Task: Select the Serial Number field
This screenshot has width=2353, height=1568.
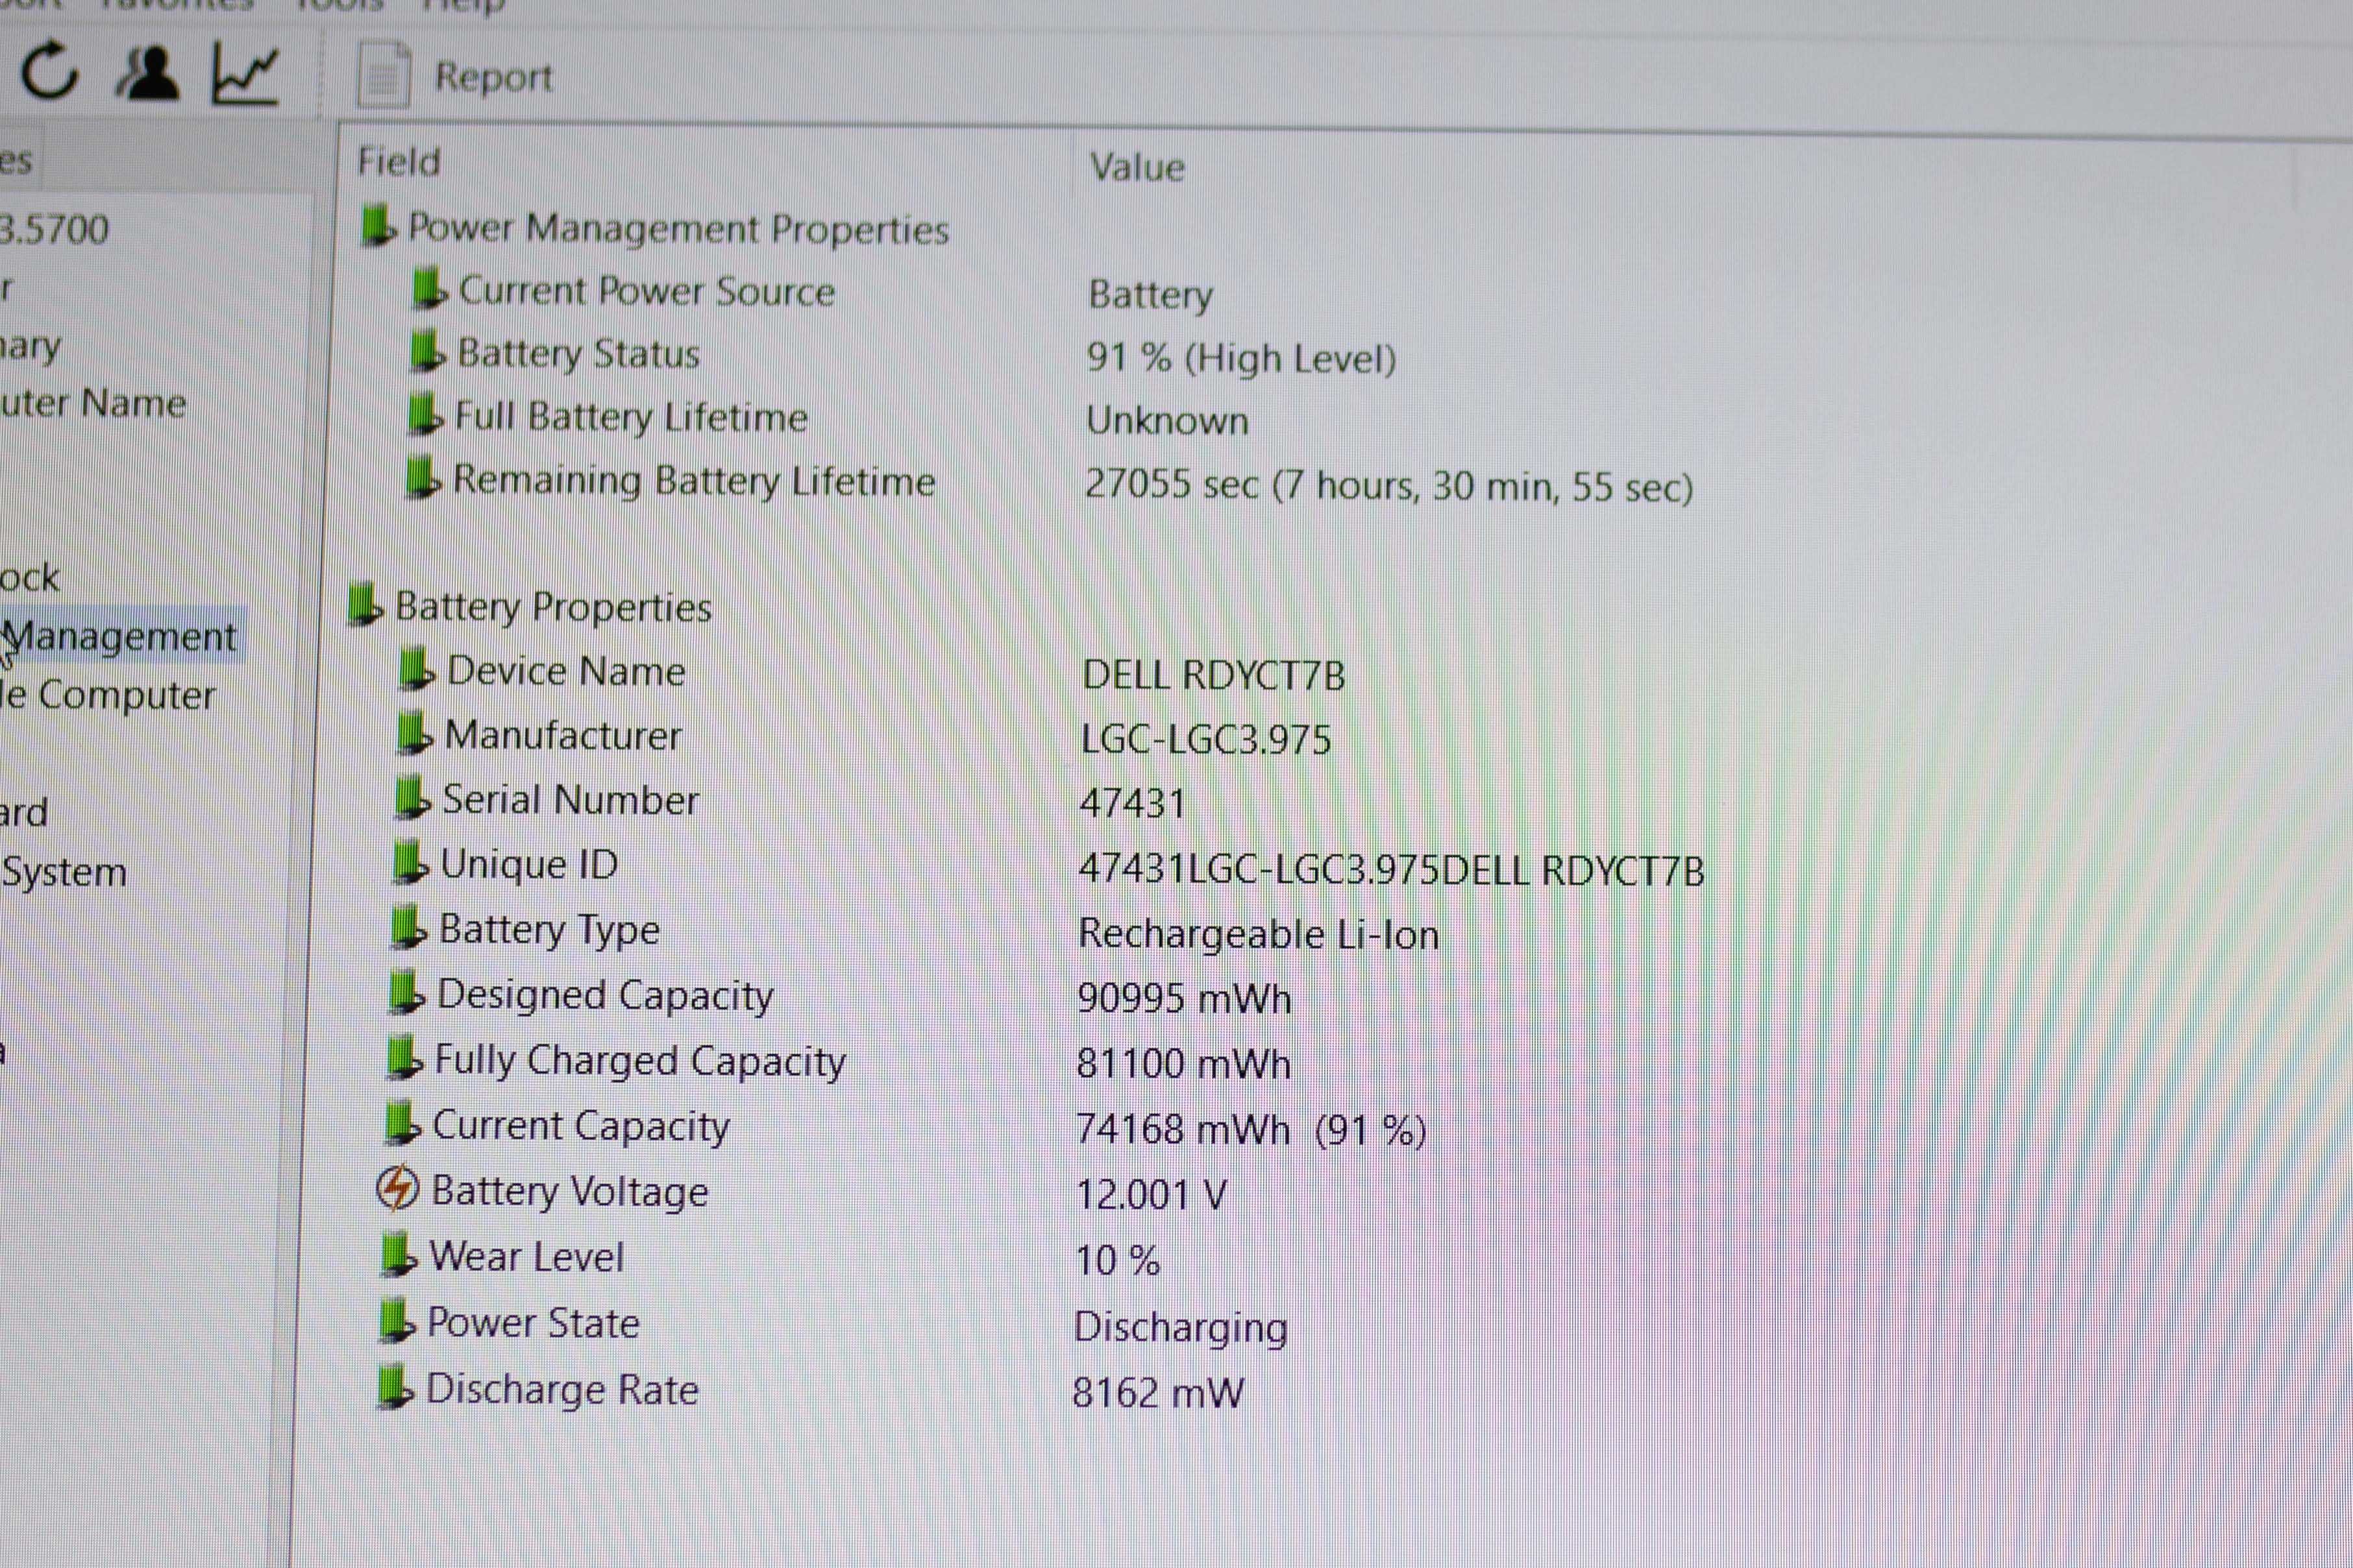Action: tap(571, 801)
